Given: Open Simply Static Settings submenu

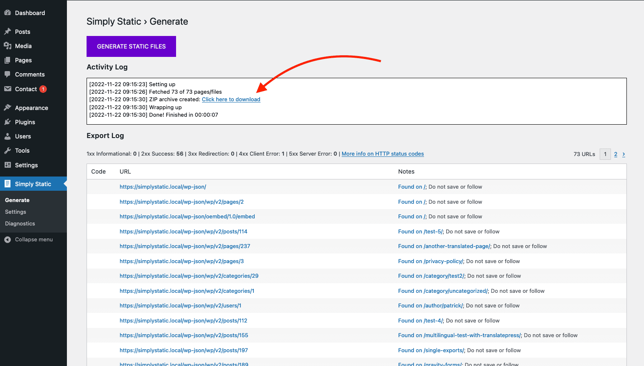Looking at the screenshot, I should (x=15, y=212).
